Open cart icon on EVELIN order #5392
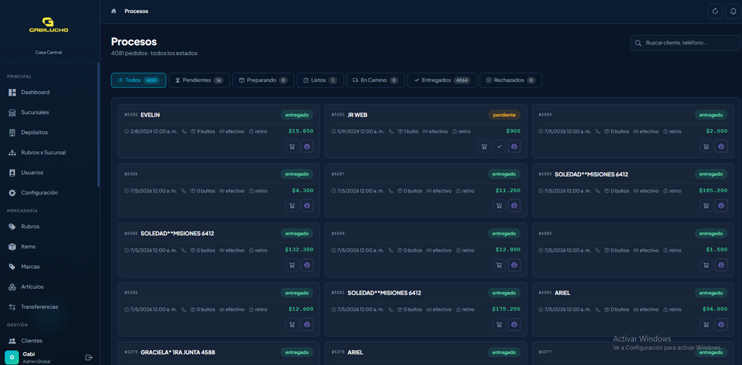This screenshot has width=742, height=365. (292, 147)
